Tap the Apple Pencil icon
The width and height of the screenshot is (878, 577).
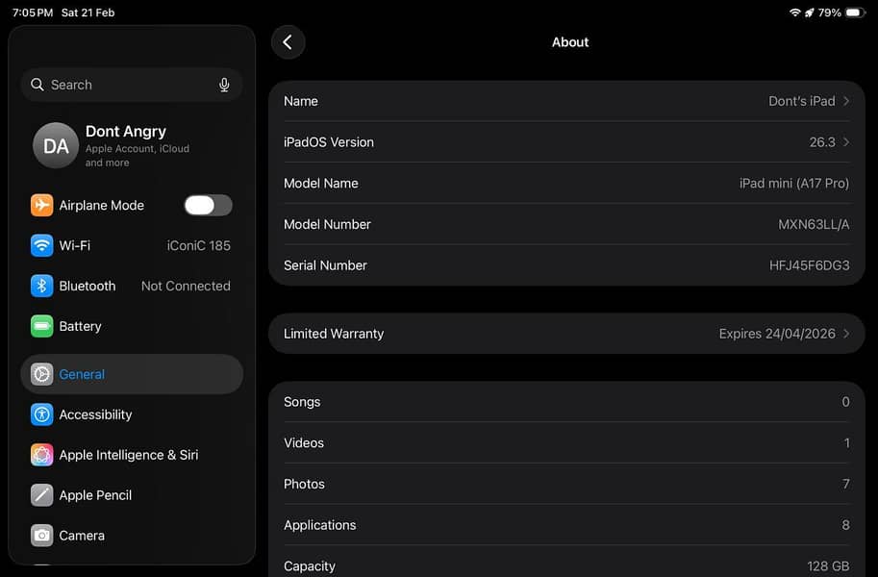(41, 495)
